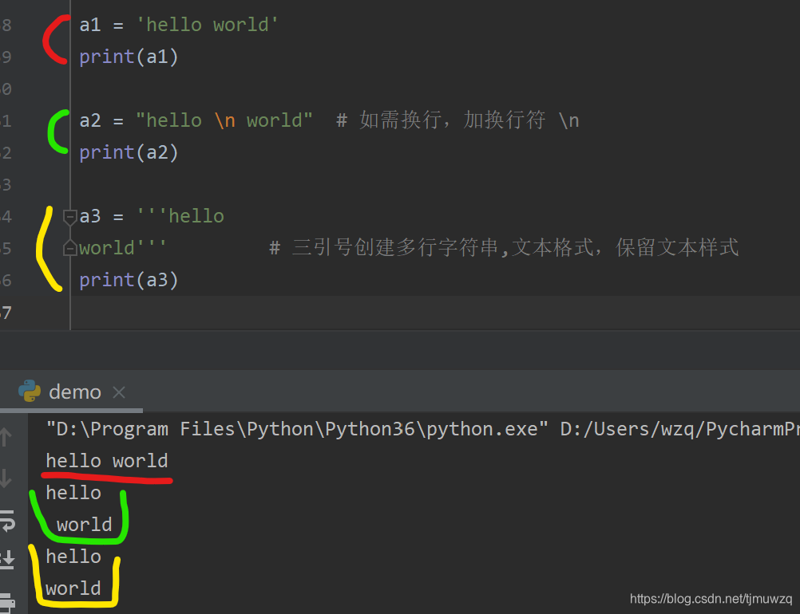Collapse fold end marker beside world'''
Screen dimensions: 800x614
coord(69,248)
